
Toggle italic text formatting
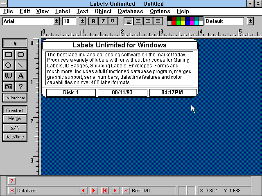tap(103, 21)
